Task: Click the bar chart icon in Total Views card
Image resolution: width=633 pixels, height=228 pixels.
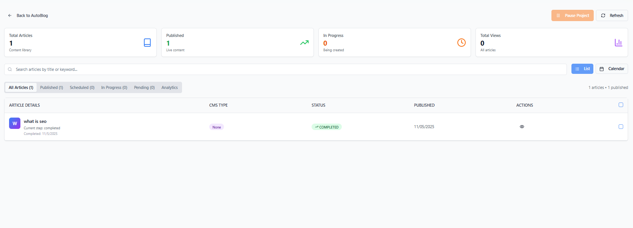Action: [x=618, y=43]
